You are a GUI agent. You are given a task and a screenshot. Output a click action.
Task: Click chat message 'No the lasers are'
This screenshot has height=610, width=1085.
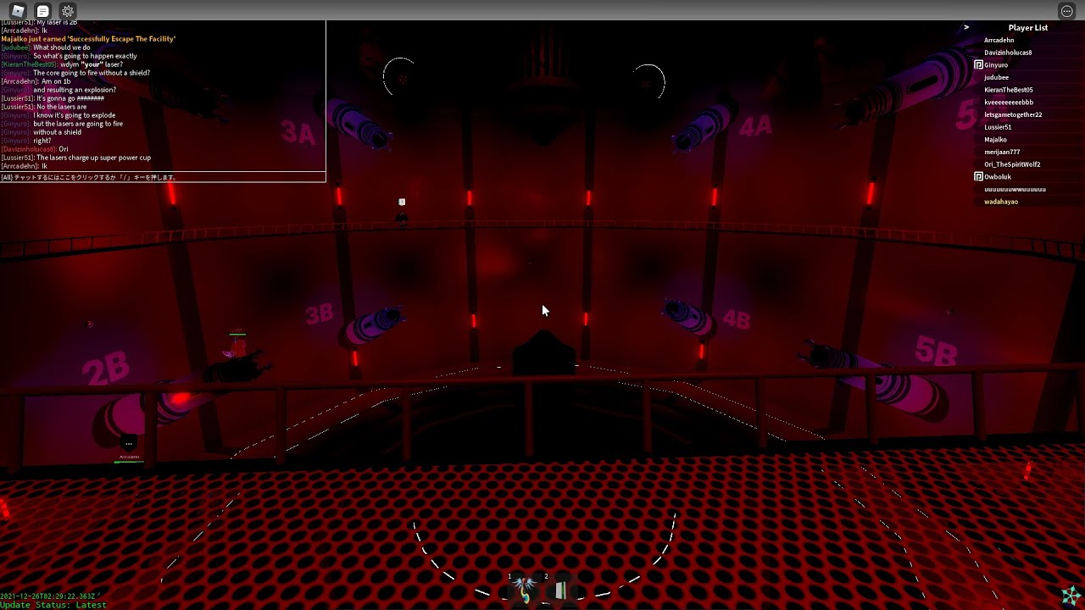coord(61,107)
